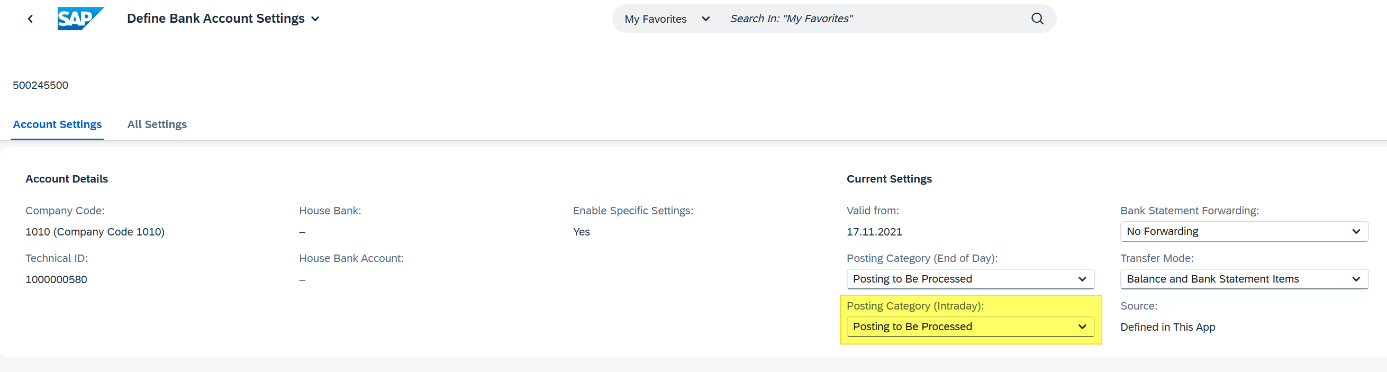Expand the Define Bank Account Settings title chevron
The height and width of the screenshot is (372, 1387).
[315, 19]
